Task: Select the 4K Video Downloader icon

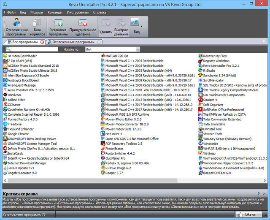Action: pyautogui.click(x=5, y=56)
